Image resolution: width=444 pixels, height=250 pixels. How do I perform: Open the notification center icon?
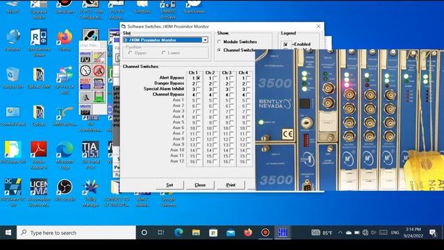(x=433, y=233)
